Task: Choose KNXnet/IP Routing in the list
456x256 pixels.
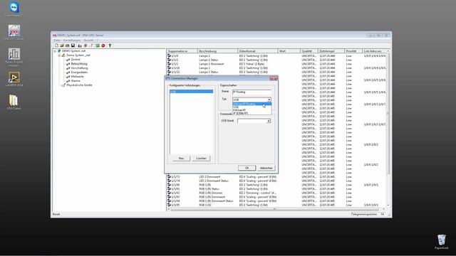Action: point(252,104)
